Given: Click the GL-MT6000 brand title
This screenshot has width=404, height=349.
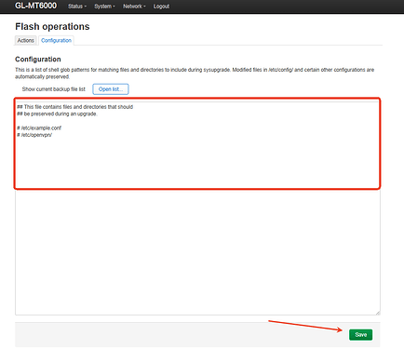Looking at the screenshot, I should (x=35, y=6).
